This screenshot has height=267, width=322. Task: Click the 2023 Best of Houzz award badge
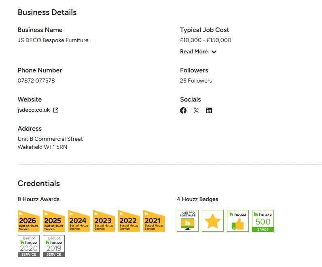(104, 221)
